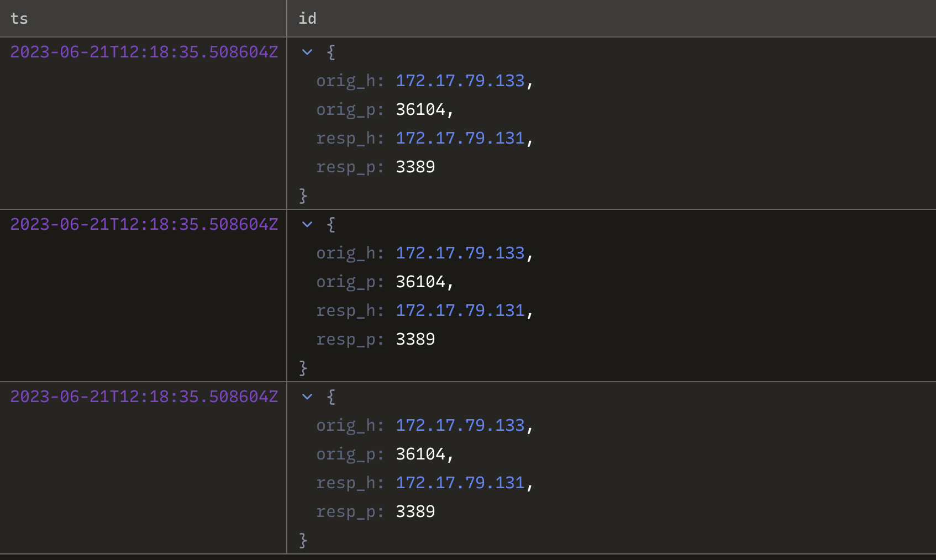Image resolution: width=936 pixels, height=560 pixels.
Task: Click resp_h IP 172.17.79.131 in first row
Action: click(460, 138)
